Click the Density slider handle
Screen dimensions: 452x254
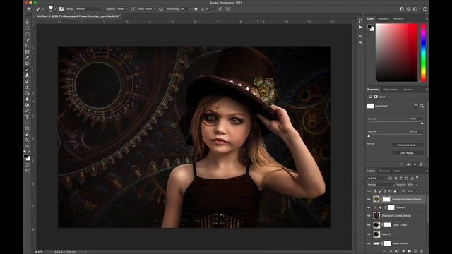tap(422, 123)
